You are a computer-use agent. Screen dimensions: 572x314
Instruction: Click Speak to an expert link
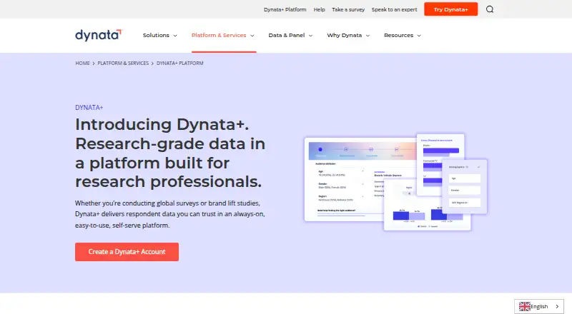394,9
